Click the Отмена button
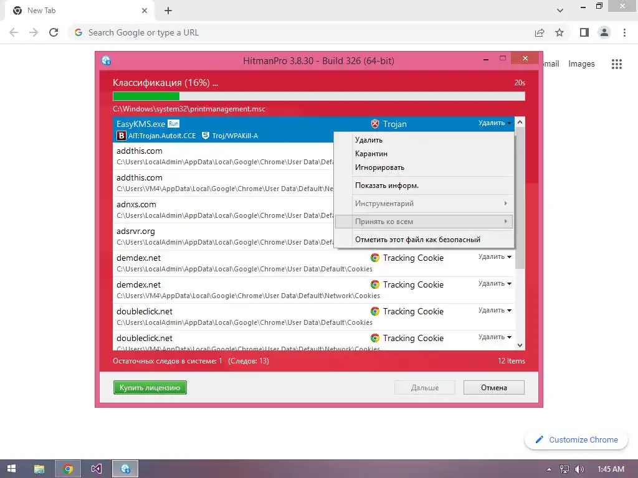The width and height of the screenshot is (638, 478). point(494,387)
